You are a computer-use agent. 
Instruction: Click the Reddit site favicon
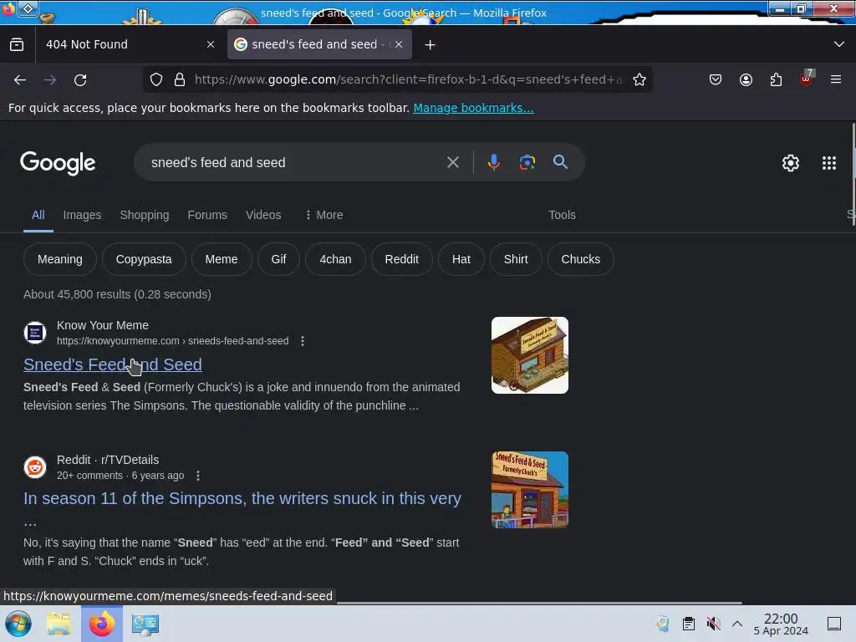(x=35, y=467)
